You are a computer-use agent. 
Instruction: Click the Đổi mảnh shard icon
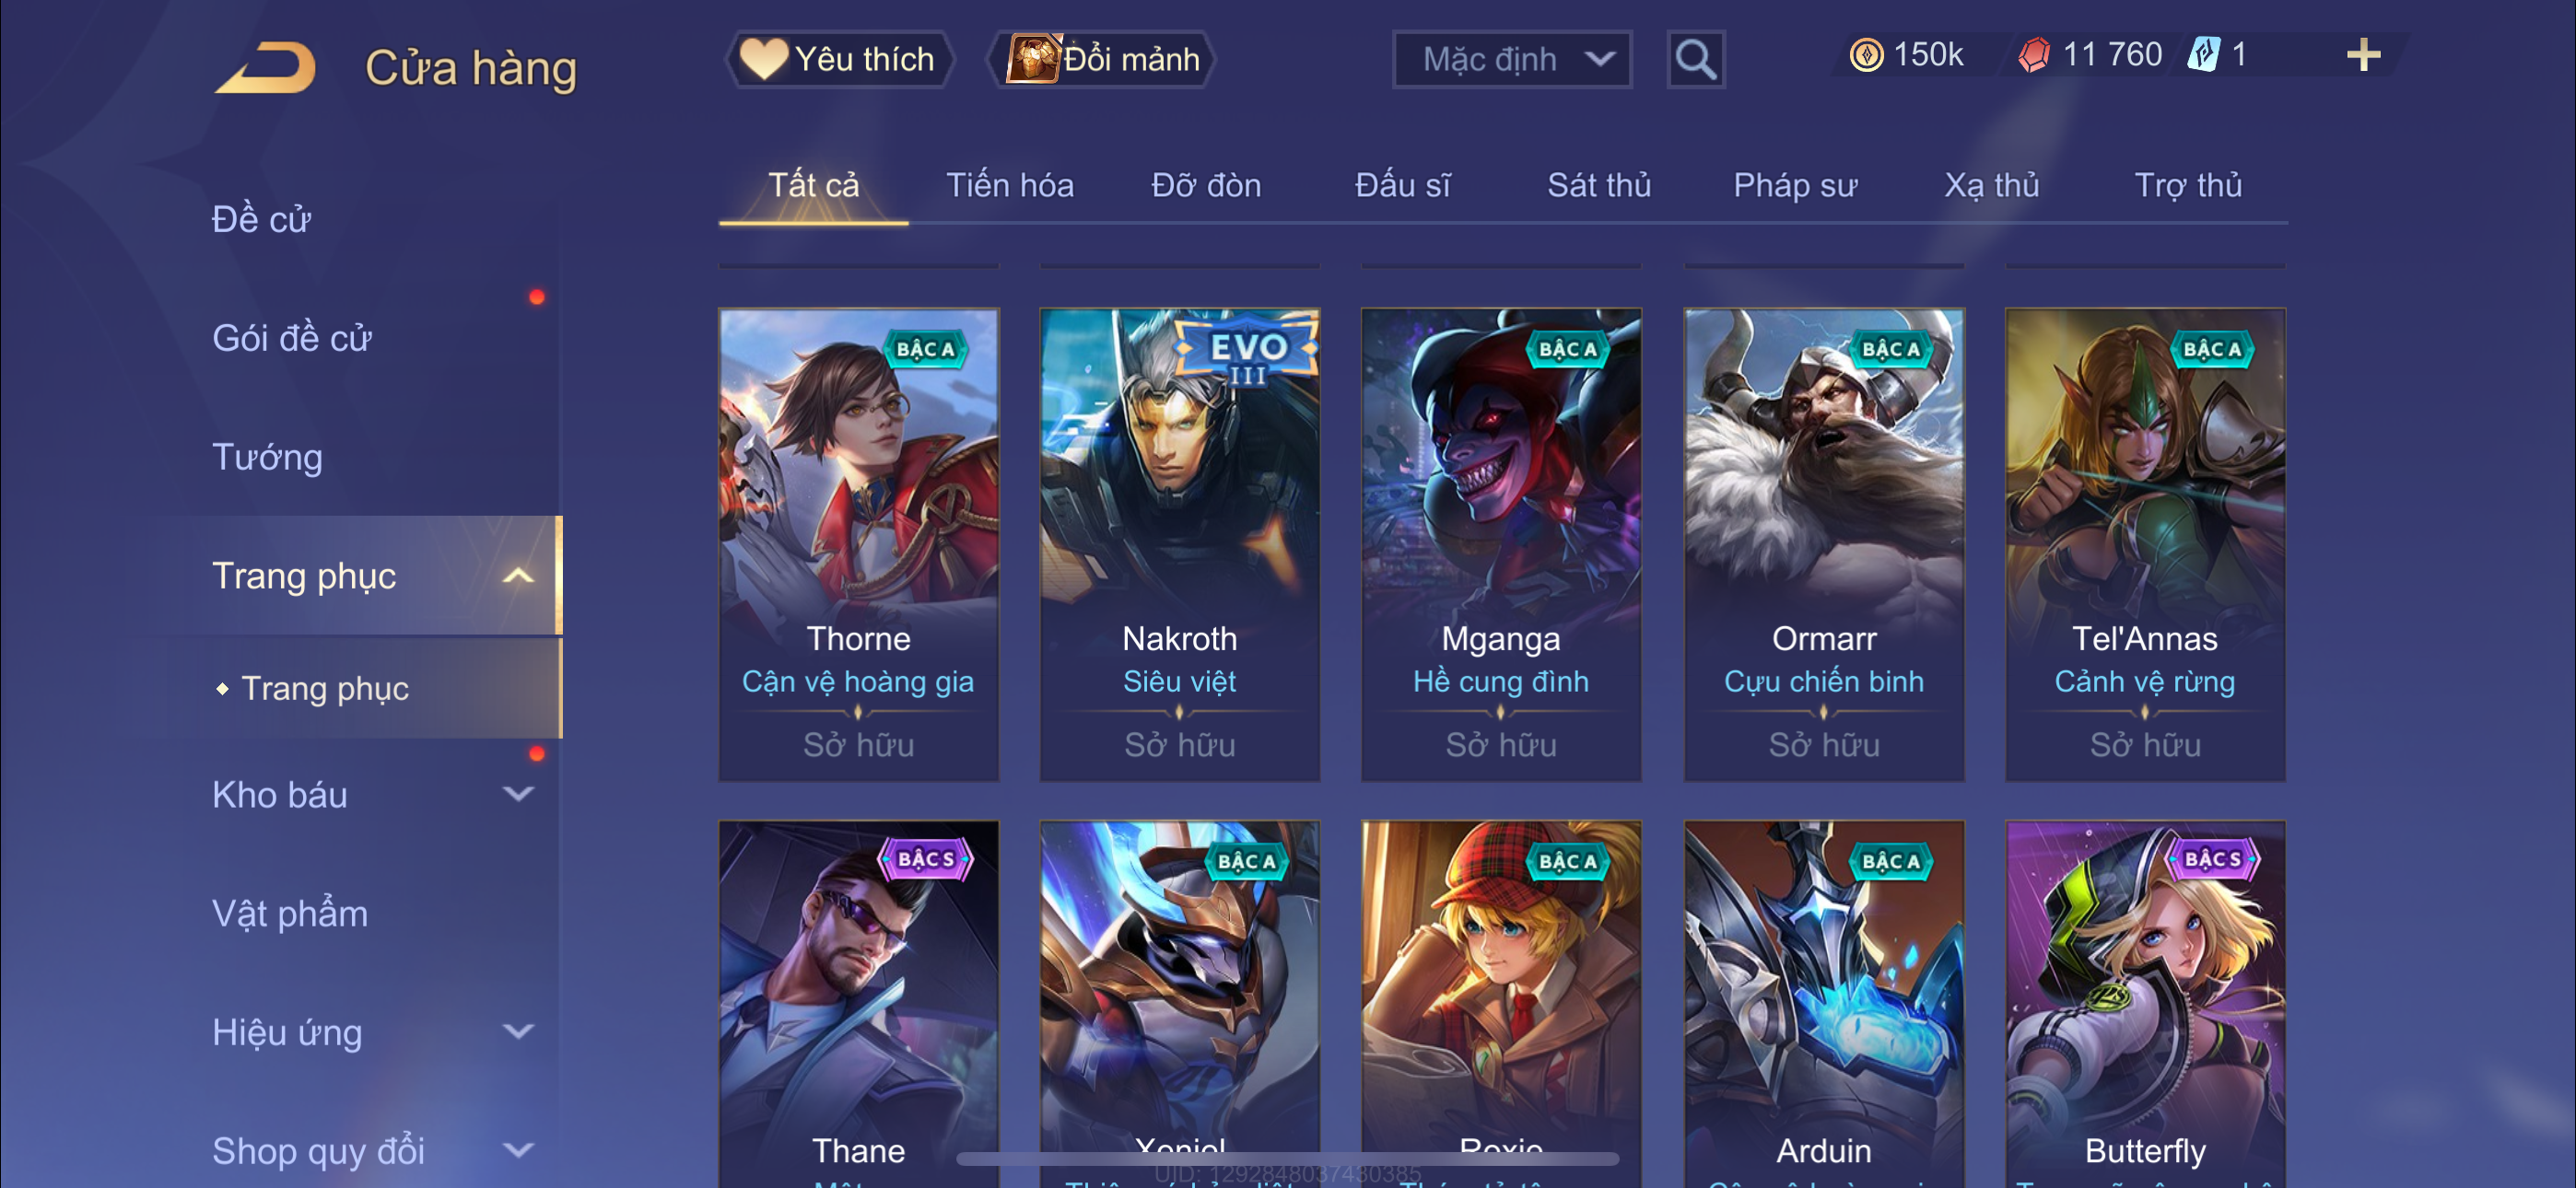tap(1031, 59)
